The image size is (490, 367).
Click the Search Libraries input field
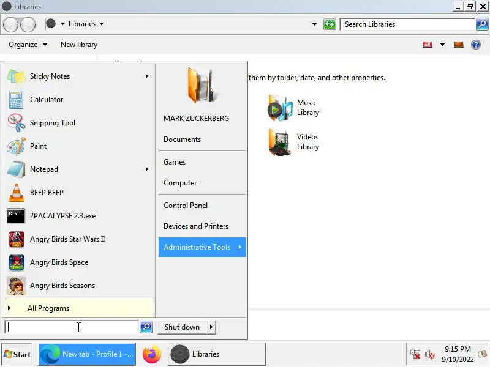(x=407, y=24)
